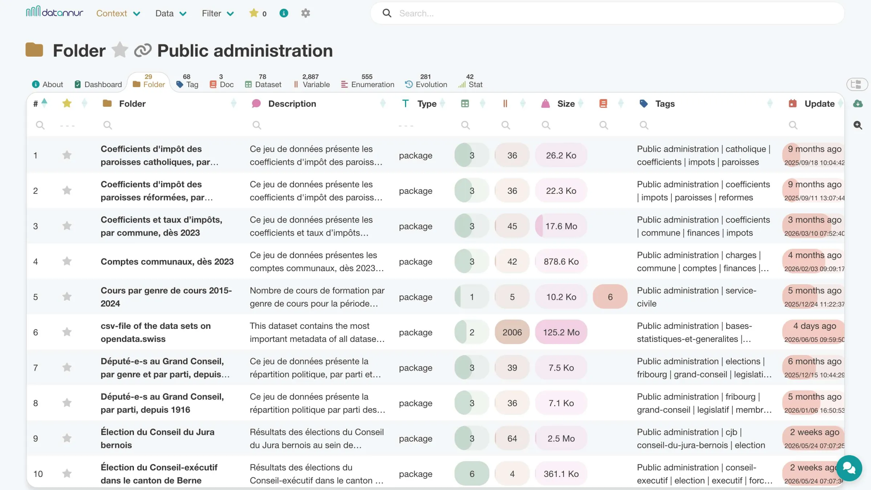
Task: Open Élection du Conseil-exécutif dans le canton de Berne
Action: [159, 474]
